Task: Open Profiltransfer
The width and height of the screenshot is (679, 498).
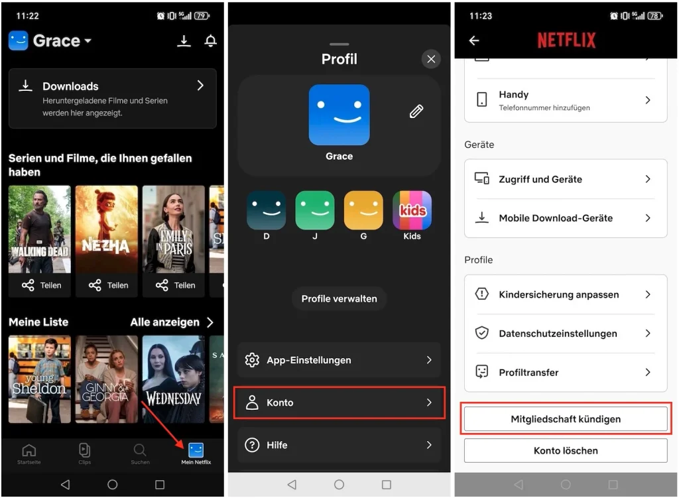Action: tap(566, 373)
